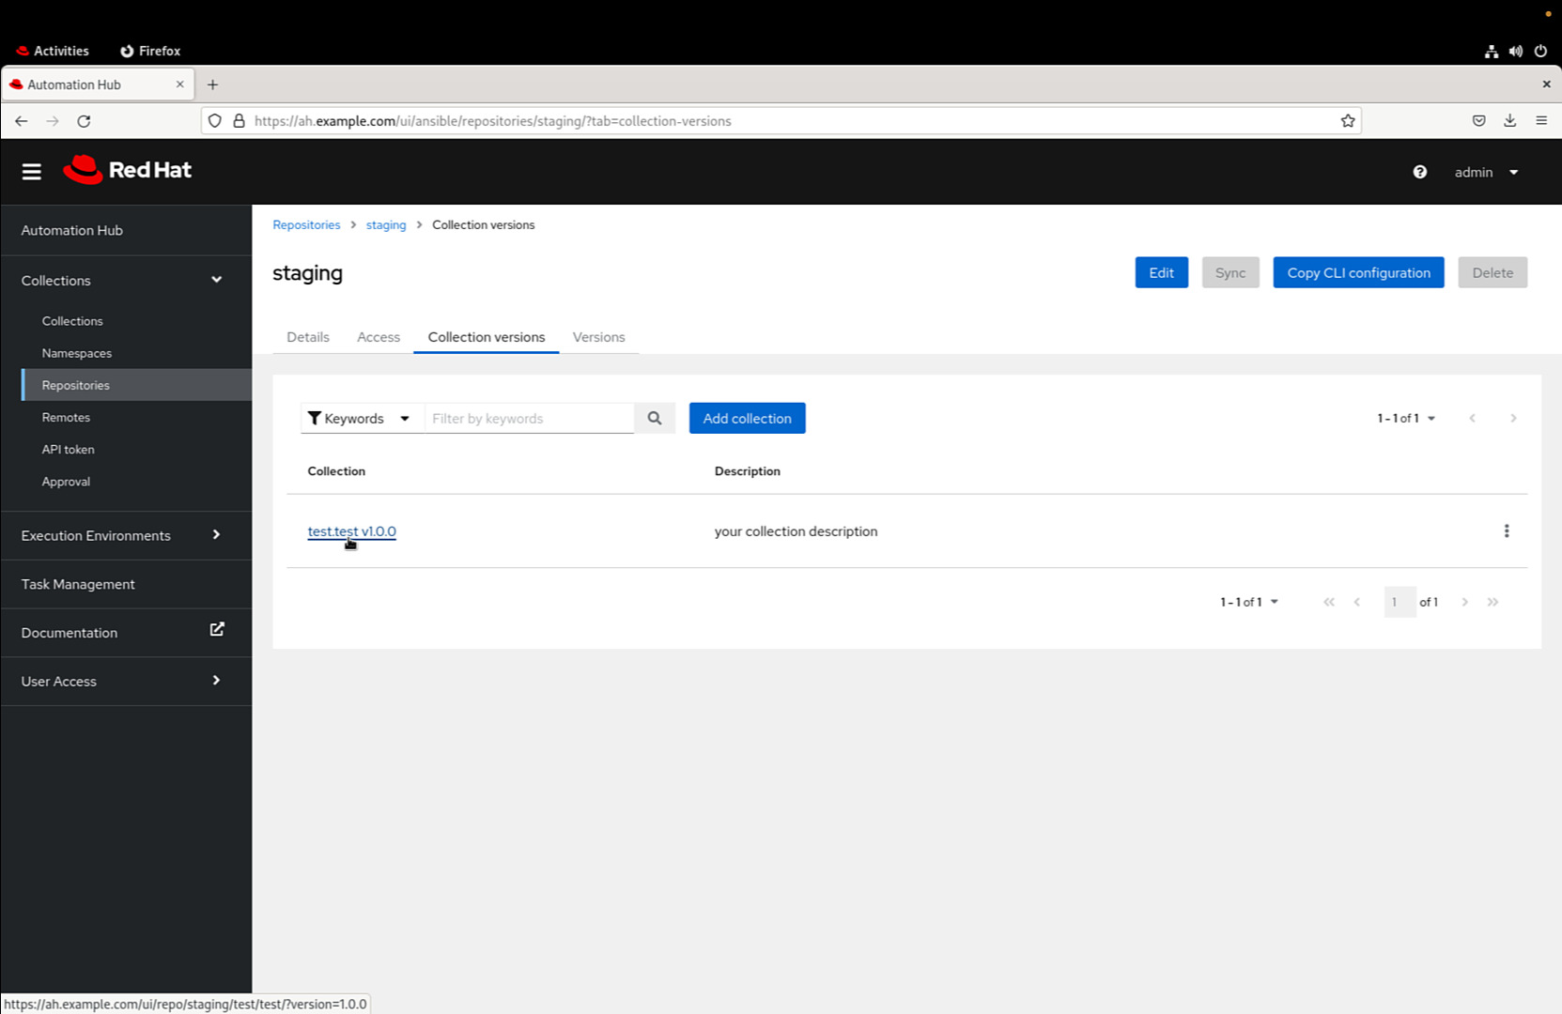Image resolution: width=1562 pixels, height=1014 pixels.
Task: Switch to the Versions tab
Action: (x=598, y=337)
